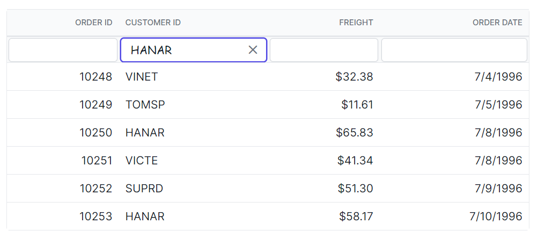Viewport: 538px width, 238px height.
Task: Click the $65.83 freight cell
Action: pos(355,133)
